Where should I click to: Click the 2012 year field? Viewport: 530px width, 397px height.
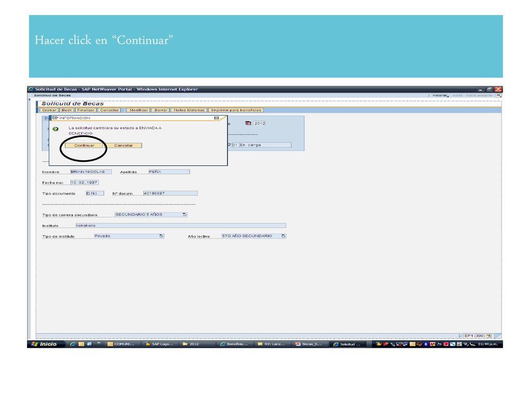[x=260, y=123]
